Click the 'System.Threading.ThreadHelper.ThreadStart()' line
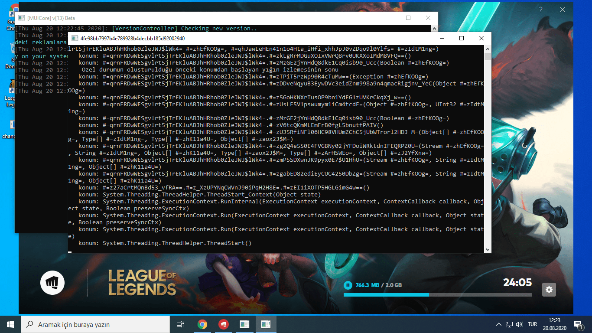 pyautogui.click(x=165, y=243)
